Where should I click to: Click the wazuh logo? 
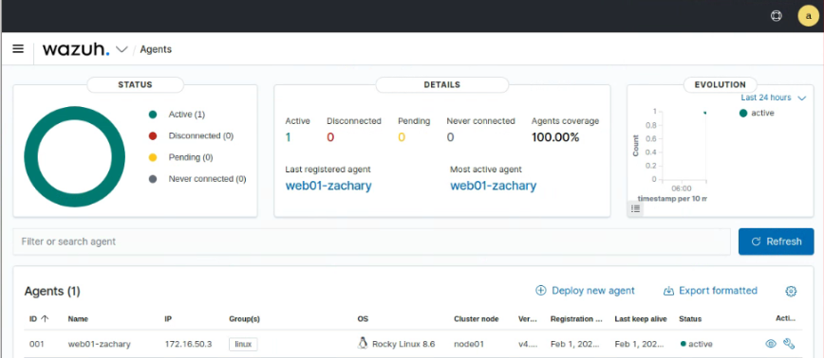point(76,49)
